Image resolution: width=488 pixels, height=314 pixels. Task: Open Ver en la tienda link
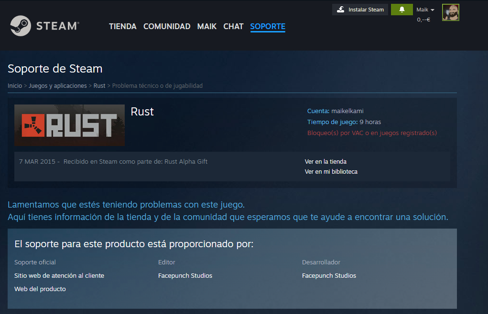click(325, 161)
